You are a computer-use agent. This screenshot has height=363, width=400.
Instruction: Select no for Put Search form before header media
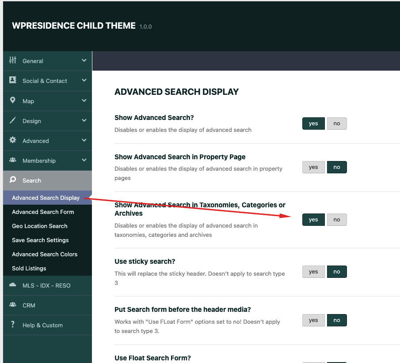[x=337, y=320]
